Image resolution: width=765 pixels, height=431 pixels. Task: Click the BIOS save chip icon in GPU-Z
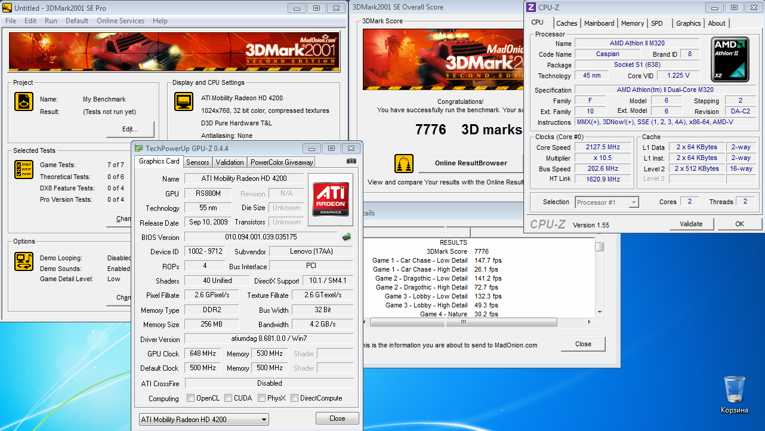(x=347, y=237)
